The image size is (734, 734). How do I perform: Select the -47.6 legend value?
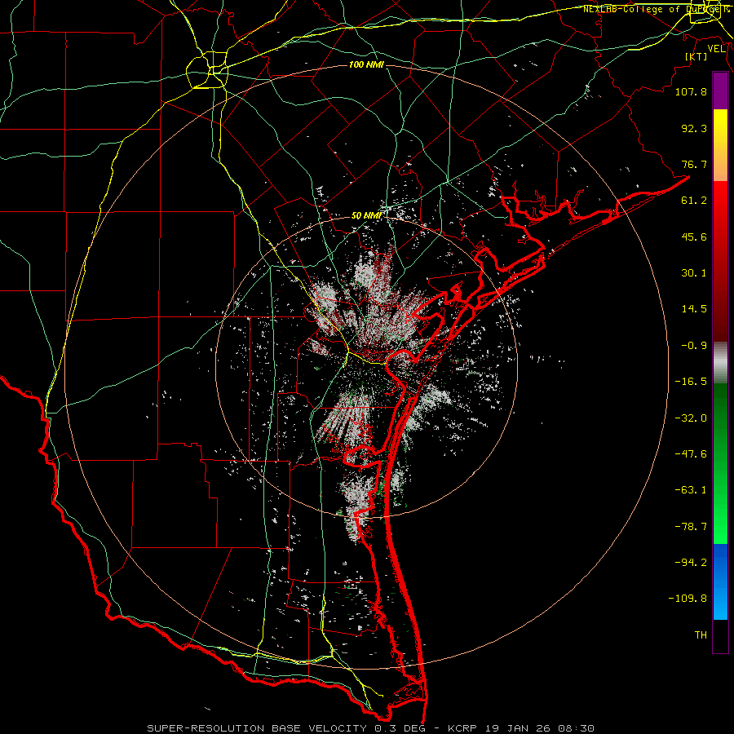[691, 454]
